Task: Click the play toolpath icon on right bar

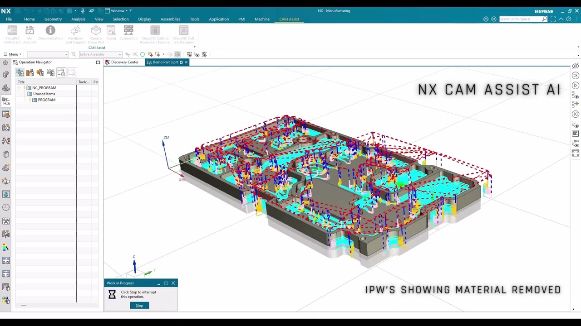Action: coord(576,86)
